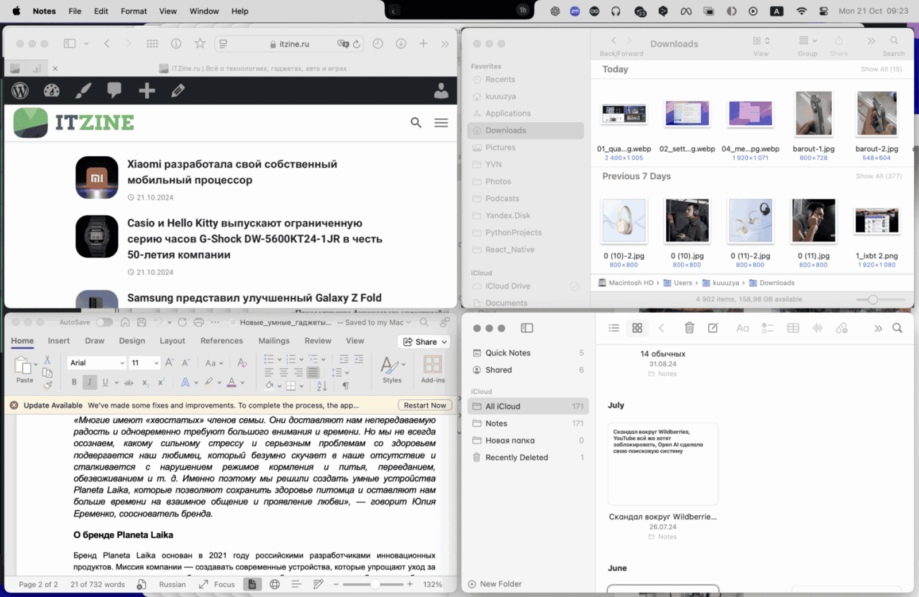The height and width of the screenshot is (597, 919).
Task: Open the Finder Group dropdown
Action: pyautogui.click(x=808, y=41)
